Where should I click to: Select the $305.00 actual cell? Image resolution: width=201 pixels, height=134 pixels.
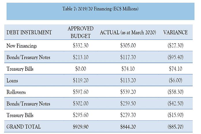128,46
